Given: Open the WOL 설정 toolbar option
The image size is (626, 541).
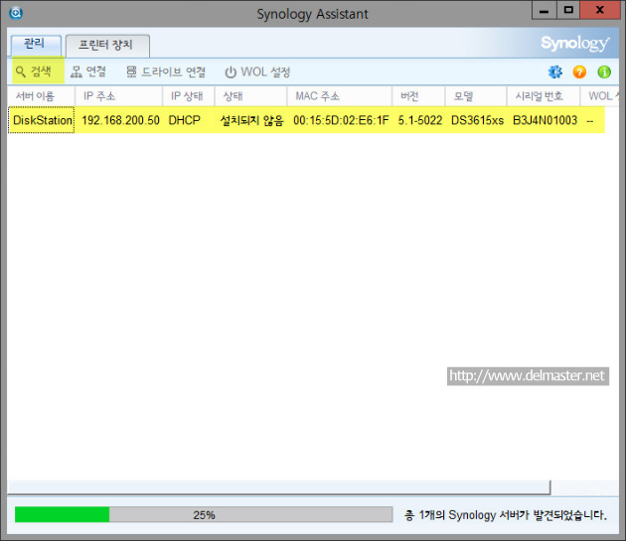Looking at the screenshot, I should point(257,72).
